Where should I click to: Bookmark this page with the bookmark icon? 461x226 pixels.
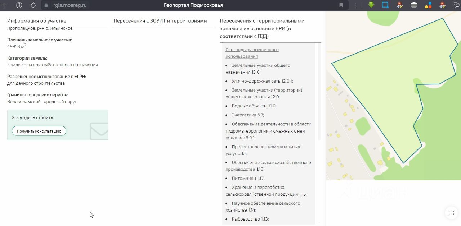[341, 5]
